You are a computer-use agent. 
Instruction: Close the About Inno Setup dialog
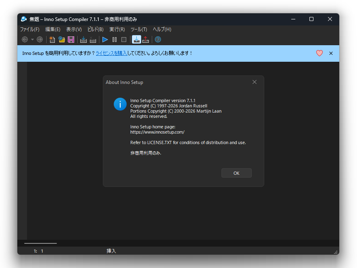coord(255,82)
